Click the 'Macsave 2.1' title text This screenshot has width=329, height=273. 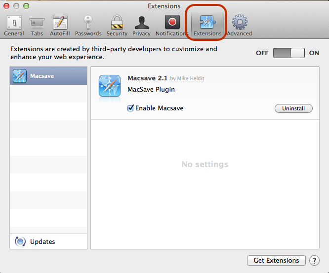[x=148, y=78]
